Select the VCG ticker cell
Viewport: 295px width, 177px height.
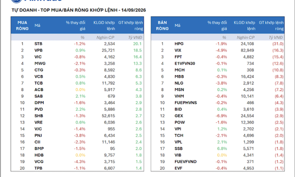(x=39, y=162)
